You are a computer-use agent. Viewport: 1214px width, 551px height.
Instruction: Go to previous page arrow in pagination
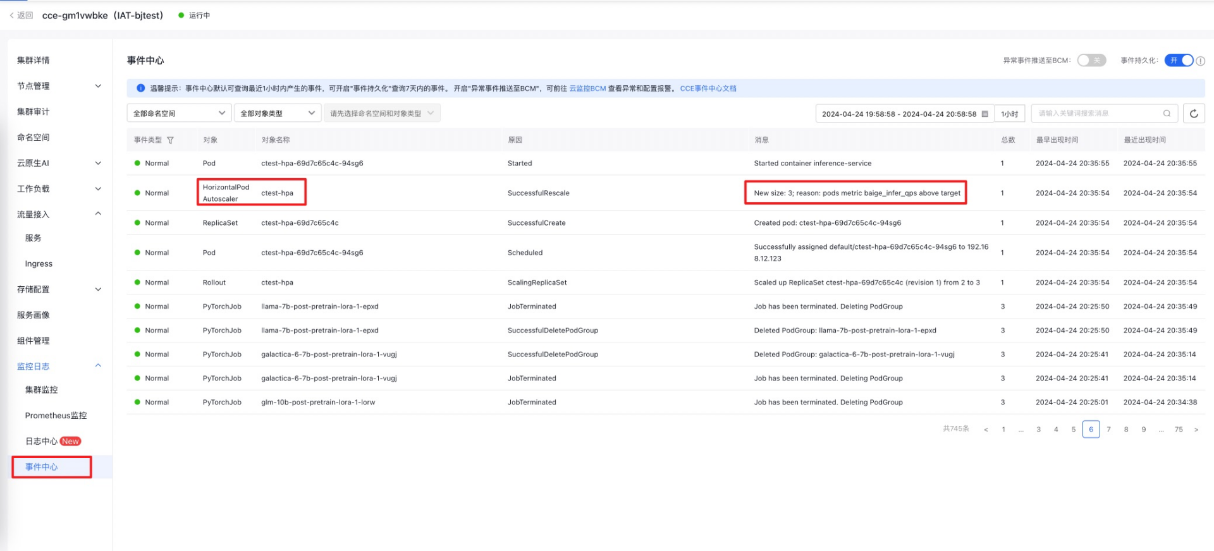pyautogui.click(x=986, y=430)
